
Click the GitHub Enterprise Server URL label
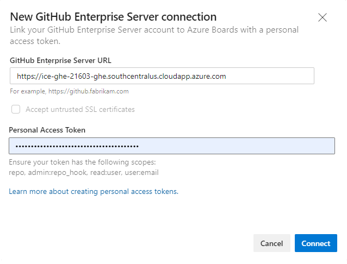(x=60, y=60)
